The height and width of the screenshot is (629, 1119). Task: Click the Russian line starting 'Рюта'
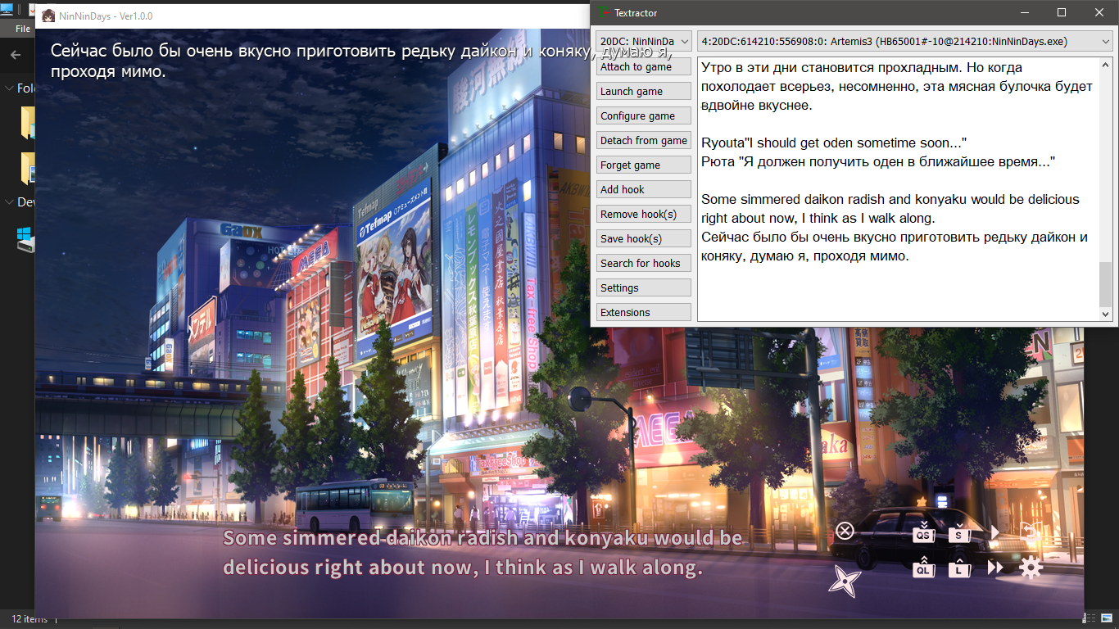point(878,162)
